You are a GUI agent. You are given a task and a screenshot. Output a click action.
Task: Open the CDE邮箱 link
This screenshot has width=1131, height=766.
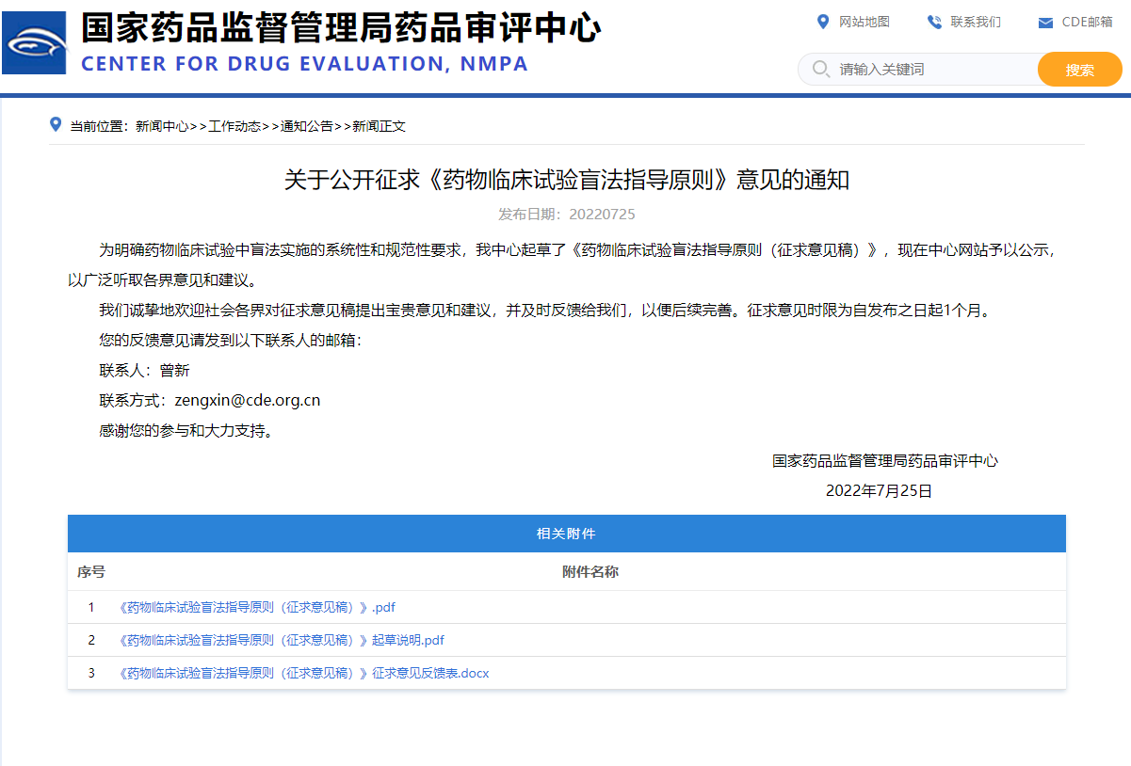coord(1087,22)
